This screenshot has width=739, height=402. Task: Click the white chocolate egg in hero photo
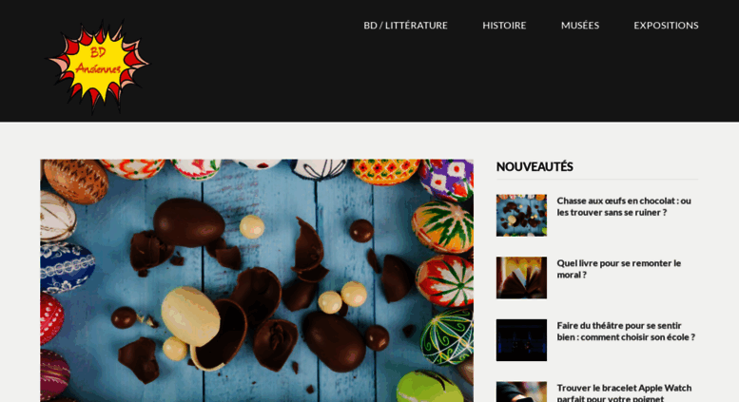[190, 316]
